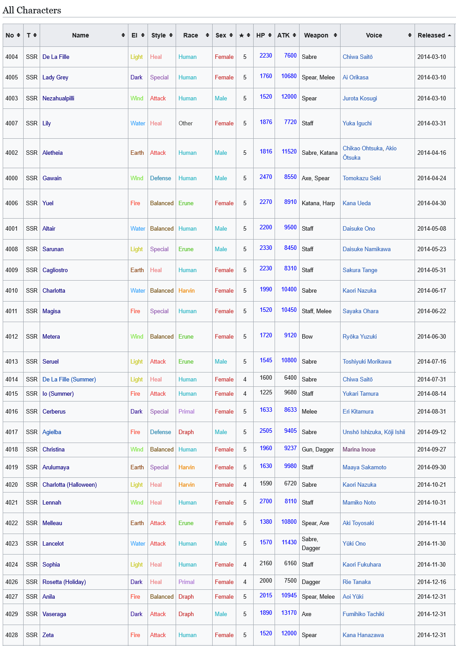Image resolution: width=456 pixels, height=646 pixels.
Task: Open De La Fille (Summer) link
Action: pyautogui.click(x=69, y=379)
